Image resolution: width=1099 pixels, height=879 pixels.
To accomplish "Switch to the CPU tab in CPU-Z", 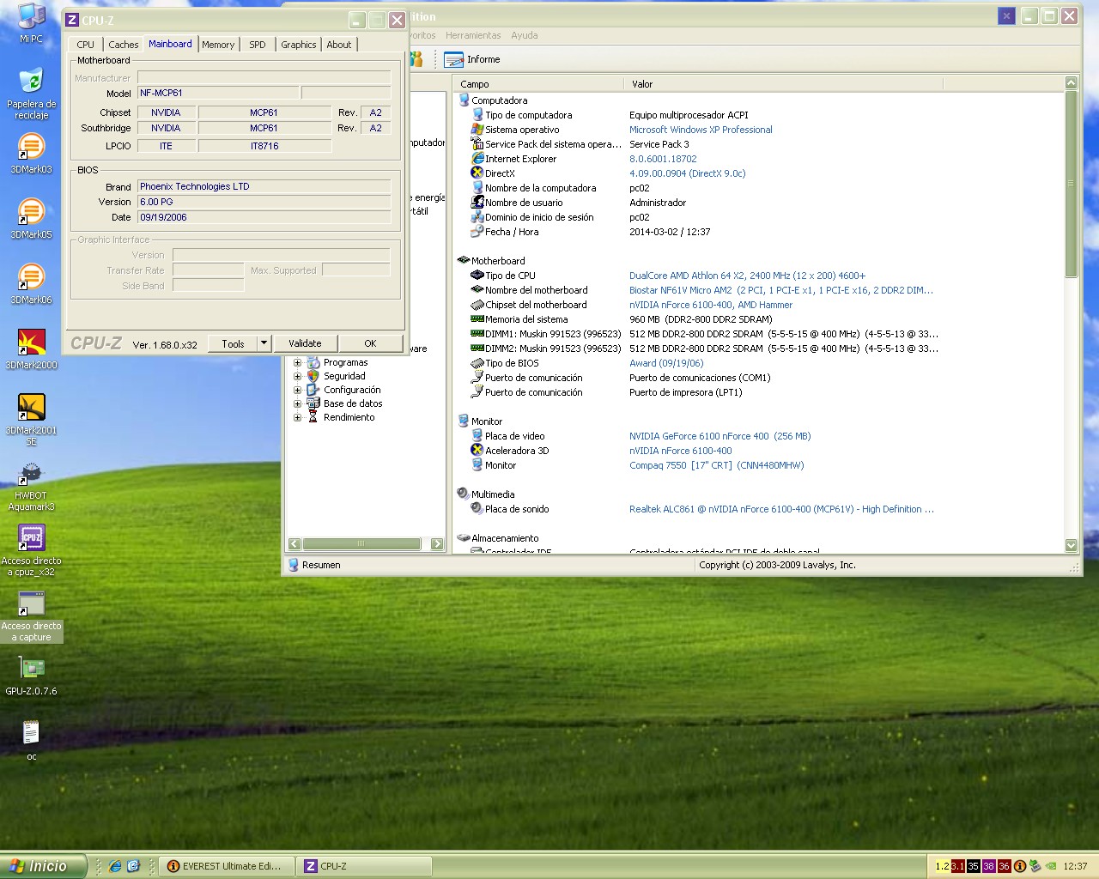I will click(x=85, y=45).
